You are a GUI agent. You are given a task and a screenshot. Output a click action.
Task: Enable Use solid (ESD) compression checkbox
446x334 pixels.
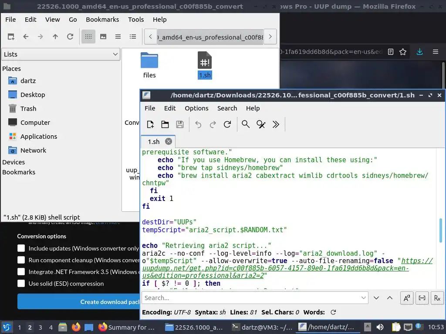pos(21,284)
